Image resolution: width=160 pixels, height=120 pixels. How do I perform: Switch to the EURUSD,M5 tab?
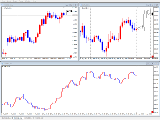pyautogui.click(x=39, y=118)
